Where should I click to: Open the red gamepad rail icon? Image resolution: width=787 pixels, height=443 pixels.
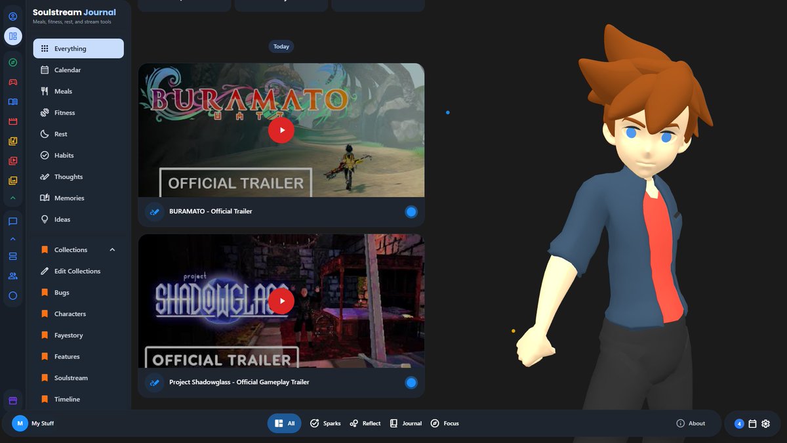coord(12,82)
